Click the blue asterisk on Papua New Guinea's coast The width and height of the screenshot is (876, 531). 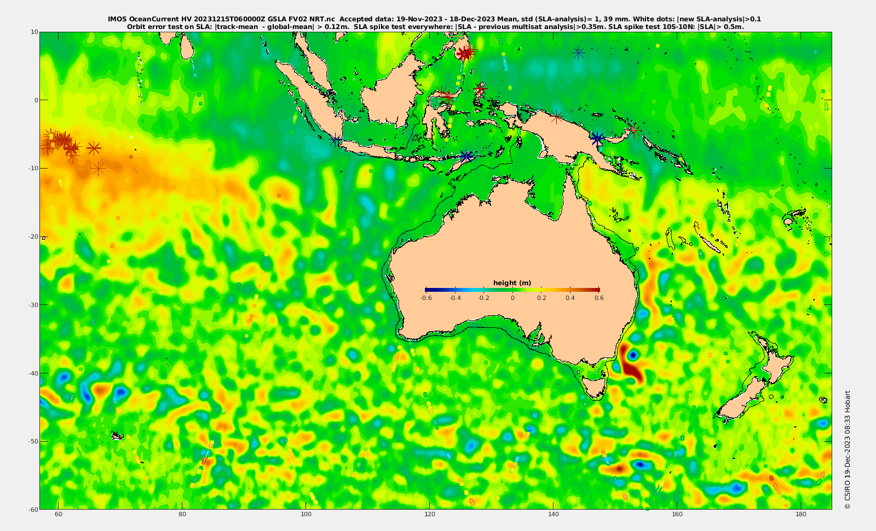click(597, 138)
